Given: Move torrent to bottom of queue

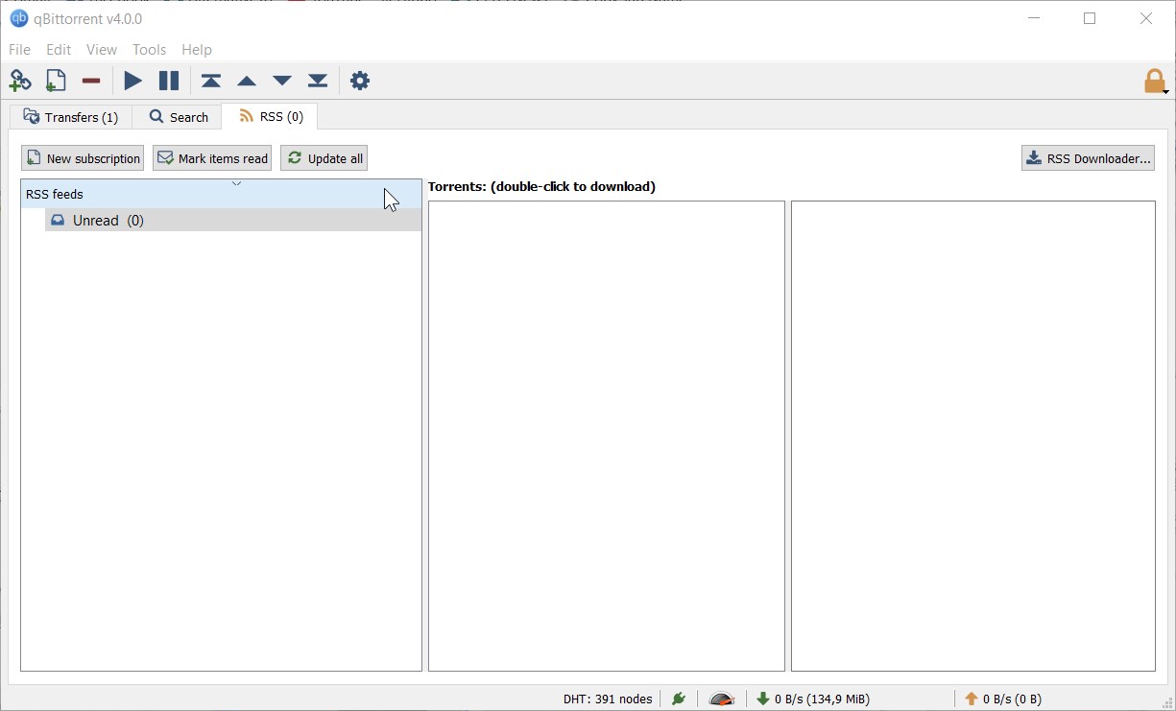Looking at the screenshot, I should [x=318, y=82].
